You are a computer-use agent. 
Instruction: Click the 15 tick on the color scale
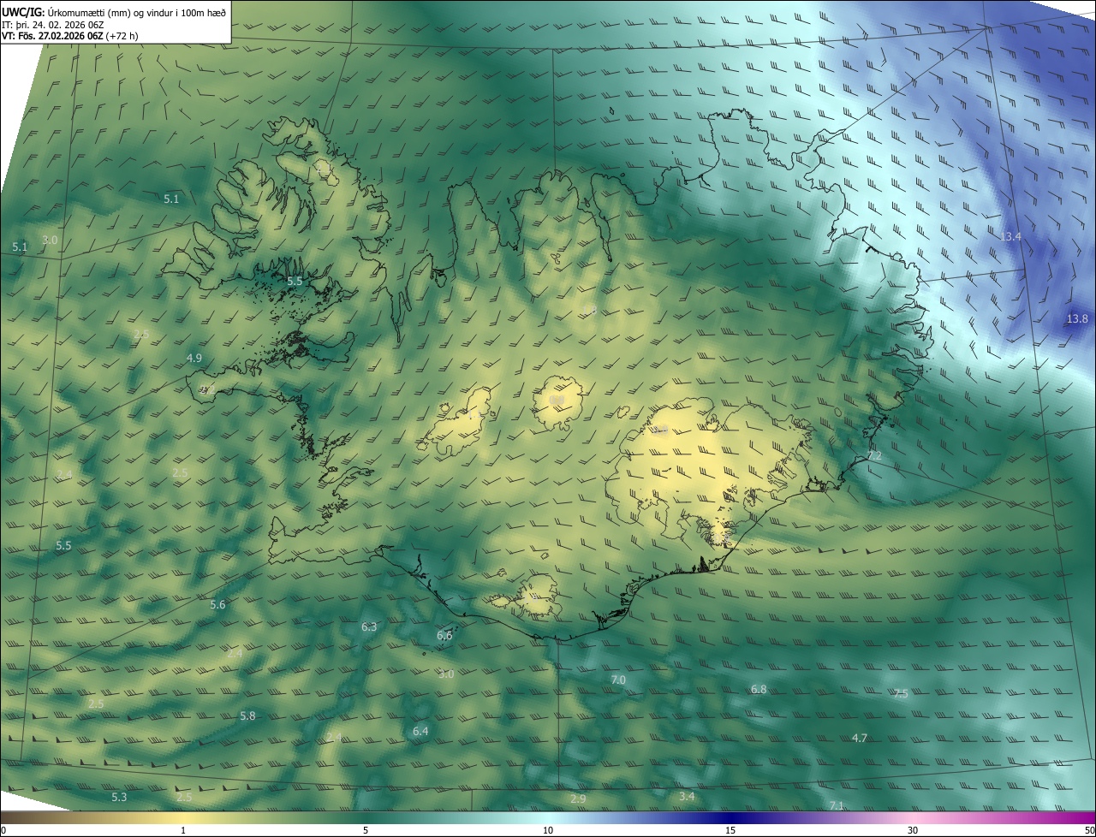tap(730, 831)
